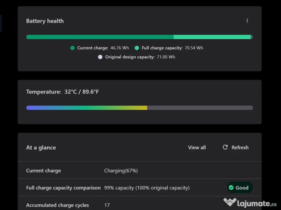This screenshot has width=281, height=210.
Task: Click the temperature gradient bar
Action: tap(139, 107)
